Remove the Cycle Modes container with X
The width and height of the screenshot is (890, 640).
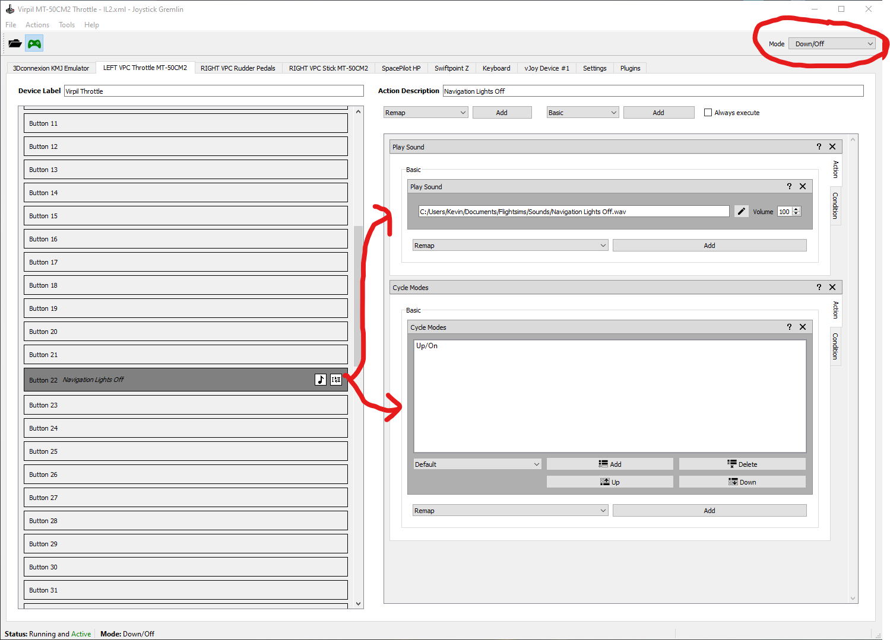pyautogui.click(x=832, y=287)
